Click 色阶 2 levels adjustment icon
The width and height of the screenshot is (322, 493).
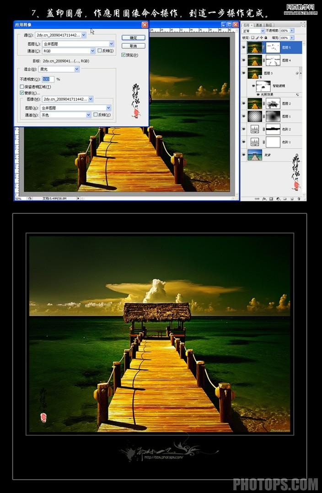[255, 129]
